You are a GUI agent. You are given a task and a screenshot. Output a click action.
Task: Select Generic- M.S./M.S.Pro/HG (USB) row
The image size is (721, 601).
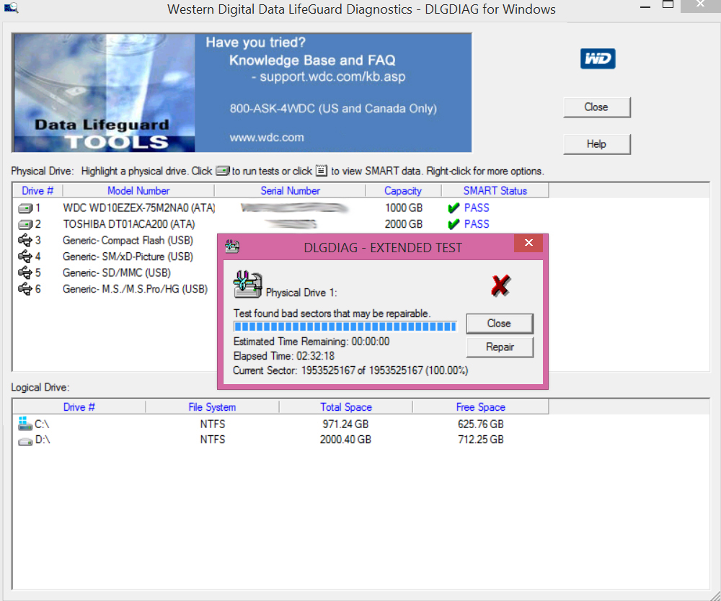[x=136, y=289]
